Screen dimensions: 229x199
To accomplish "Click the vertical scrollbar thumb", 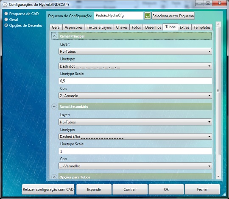I will tap(218, 91).
